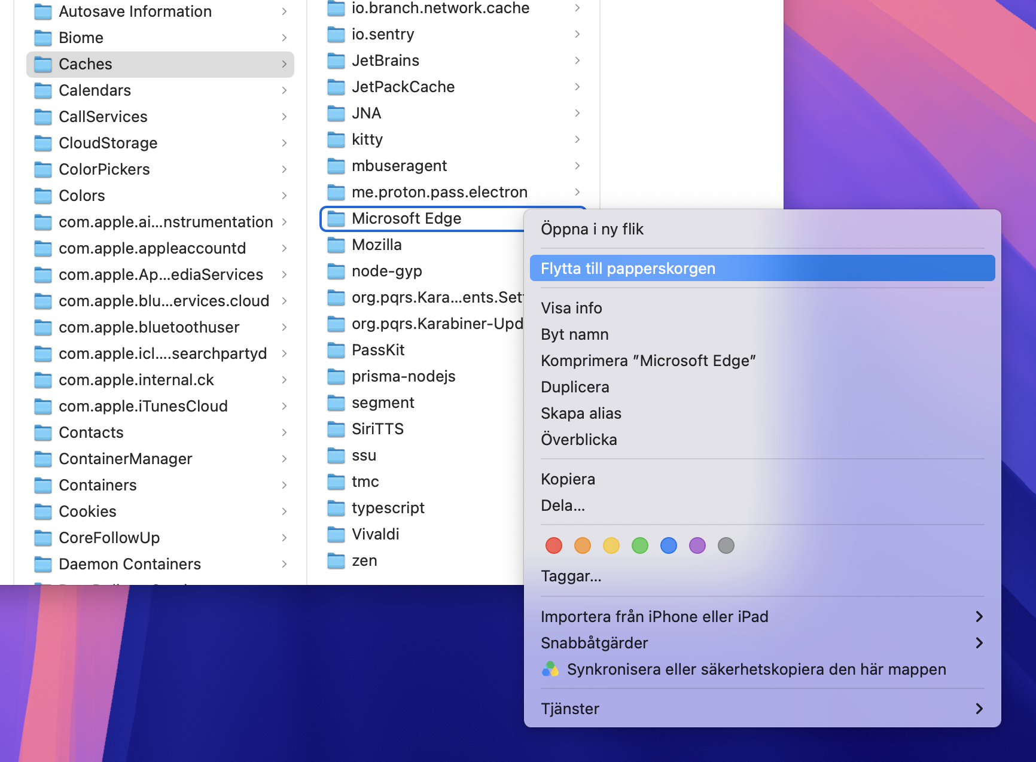Expand the JetPackCache folder chevron
Screen dimensions: 1036x762
[x=577, y=87]
